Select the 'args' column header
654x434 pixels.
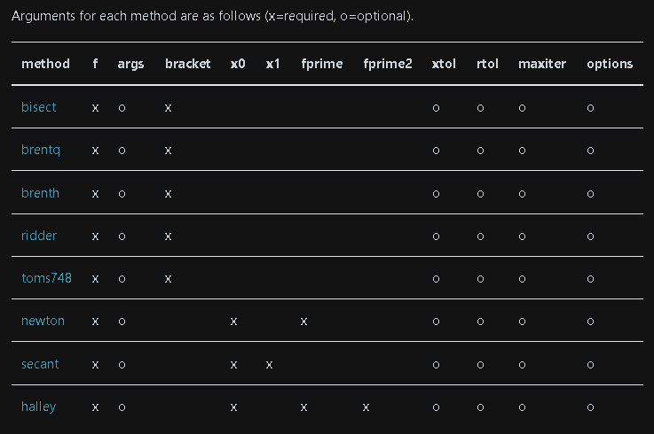pyautogui.click(x=130, y=64)
